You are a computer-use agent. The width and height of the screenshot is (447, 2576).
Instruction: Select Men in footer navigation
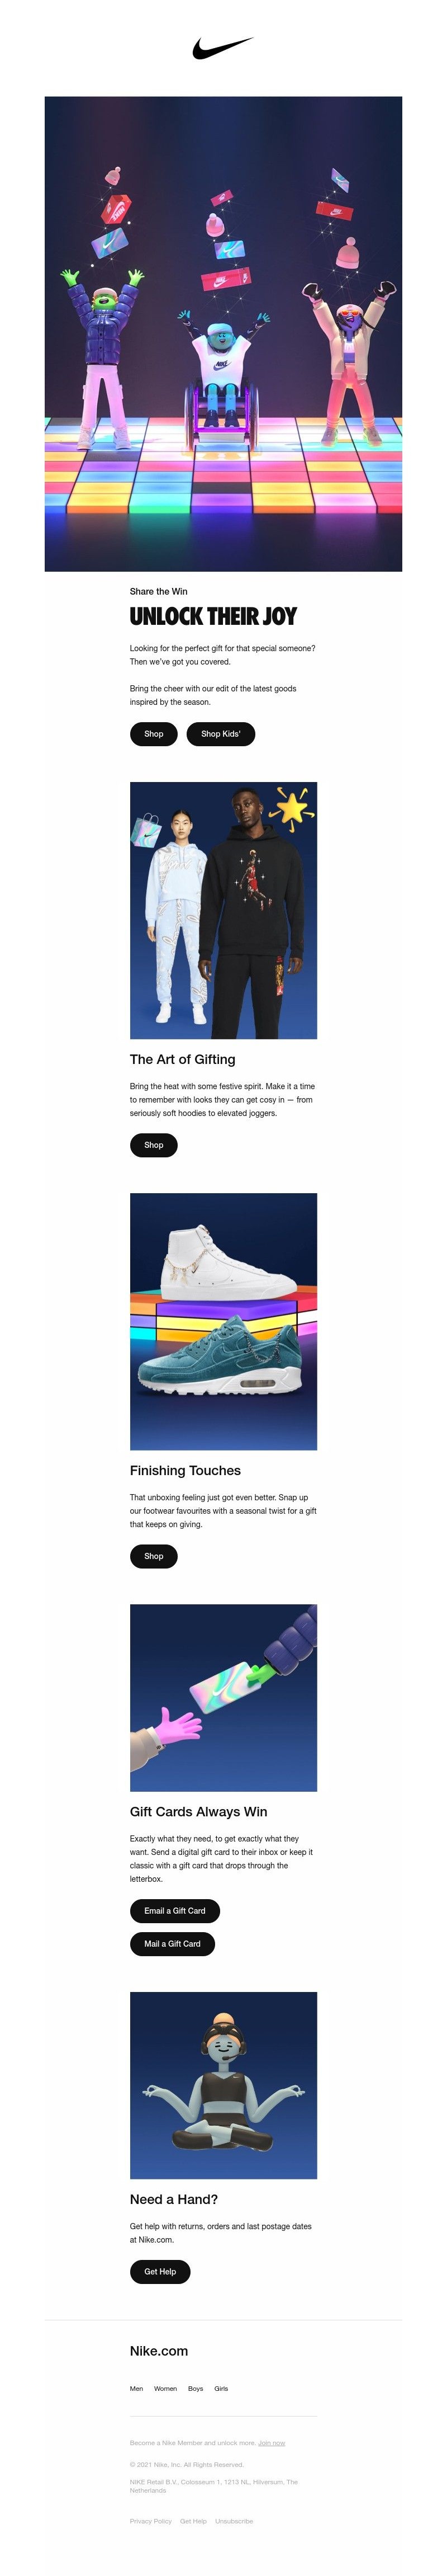[x=137, y=2388]
